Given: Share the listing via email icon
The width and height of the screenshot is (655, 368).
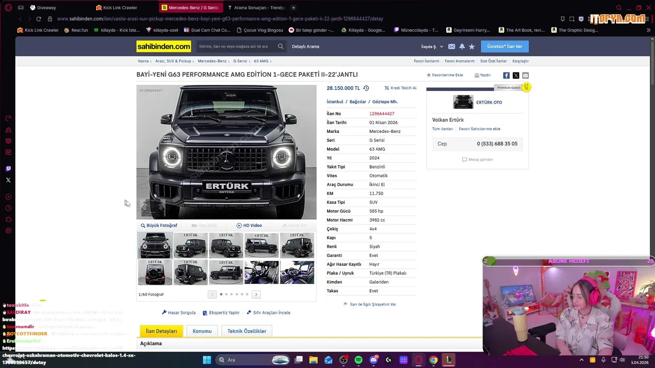Looking at the screenshot, I should pyautogui.click(x=526, y=75).
